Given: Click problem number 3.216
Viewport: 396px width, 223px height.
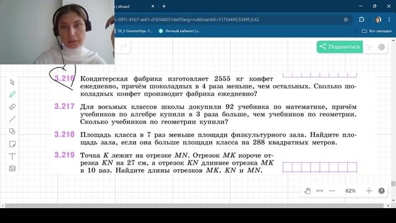Looking at the screenshot, I should [x=64, y=79].
